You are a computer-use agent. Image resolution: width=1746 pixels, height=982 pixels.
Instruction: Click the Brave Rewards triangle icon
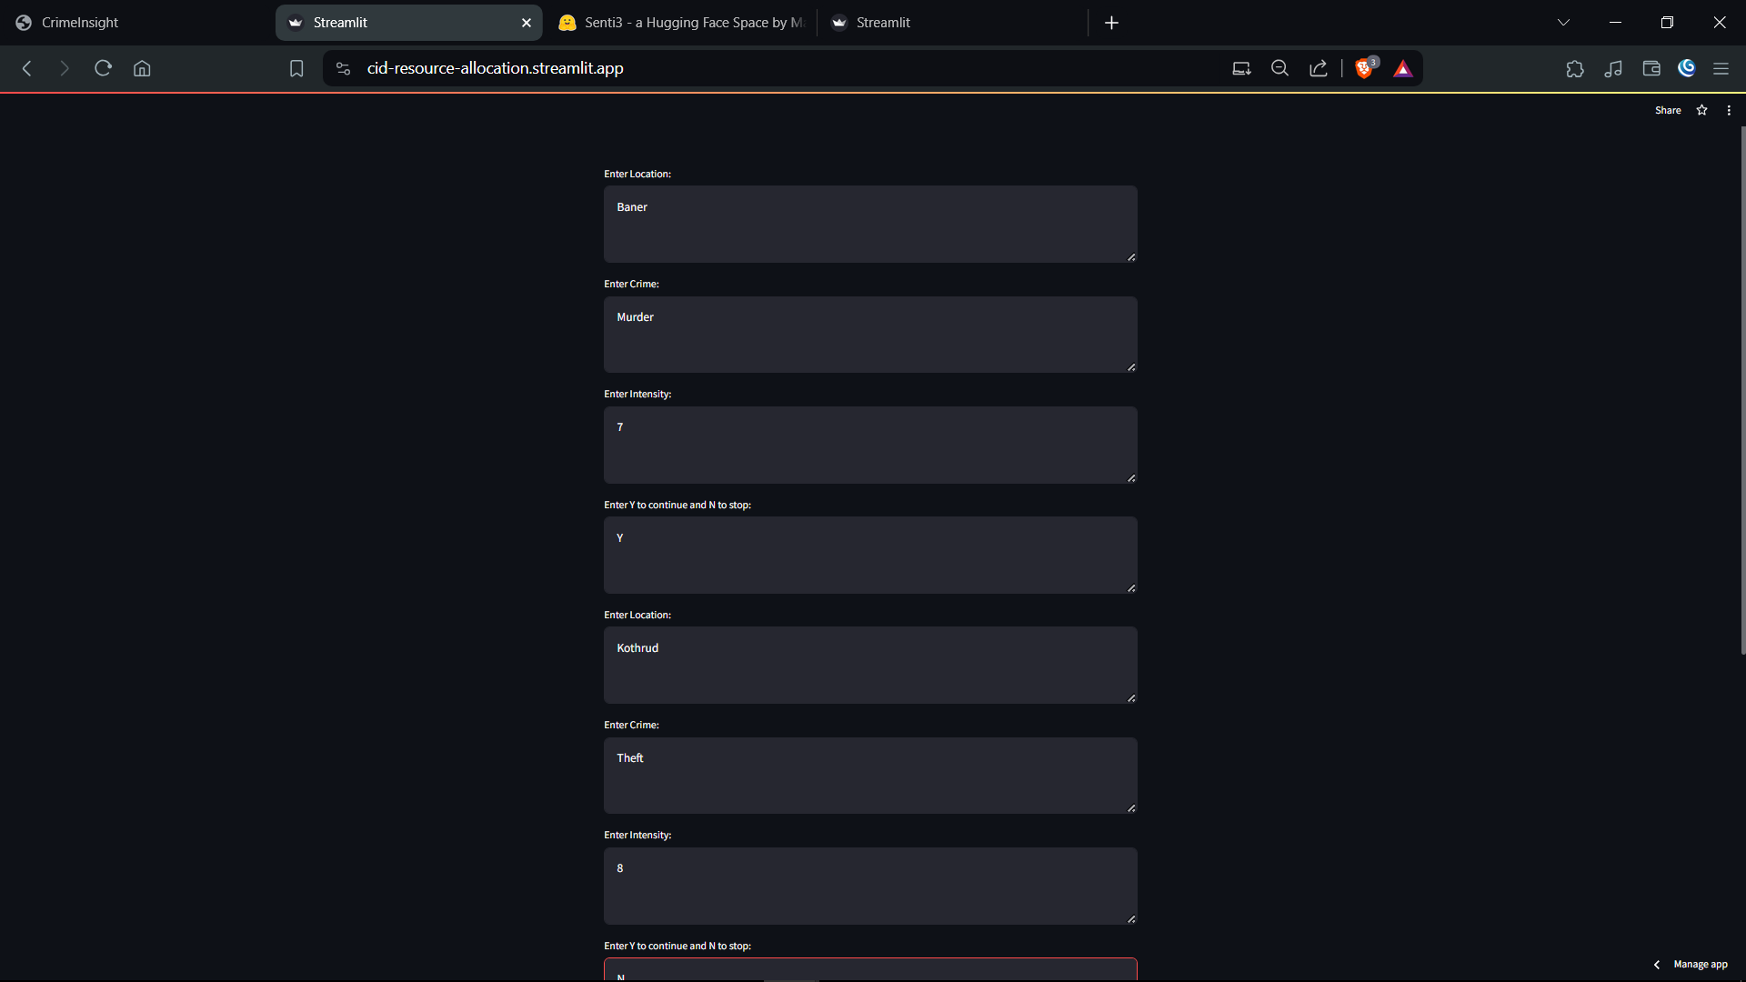[1403, 69]
